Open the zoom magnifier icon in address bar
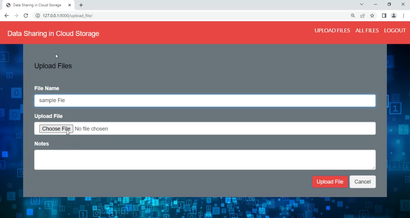 tap(353, 16)
